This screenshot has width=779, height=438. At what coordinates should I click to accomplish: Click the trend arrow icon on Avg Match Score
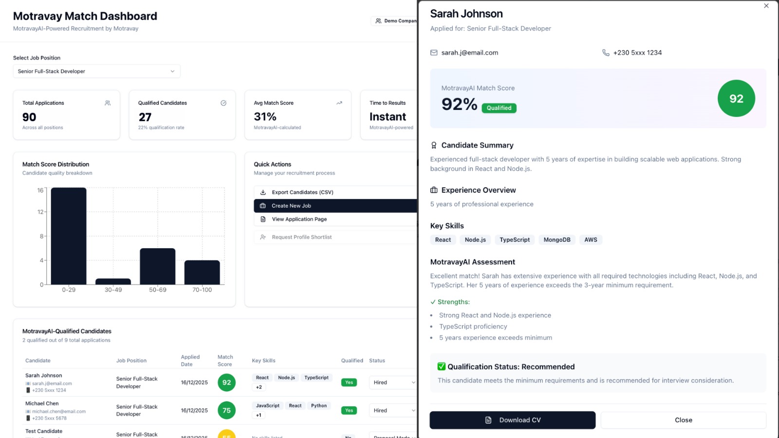(x=339, y=103)
